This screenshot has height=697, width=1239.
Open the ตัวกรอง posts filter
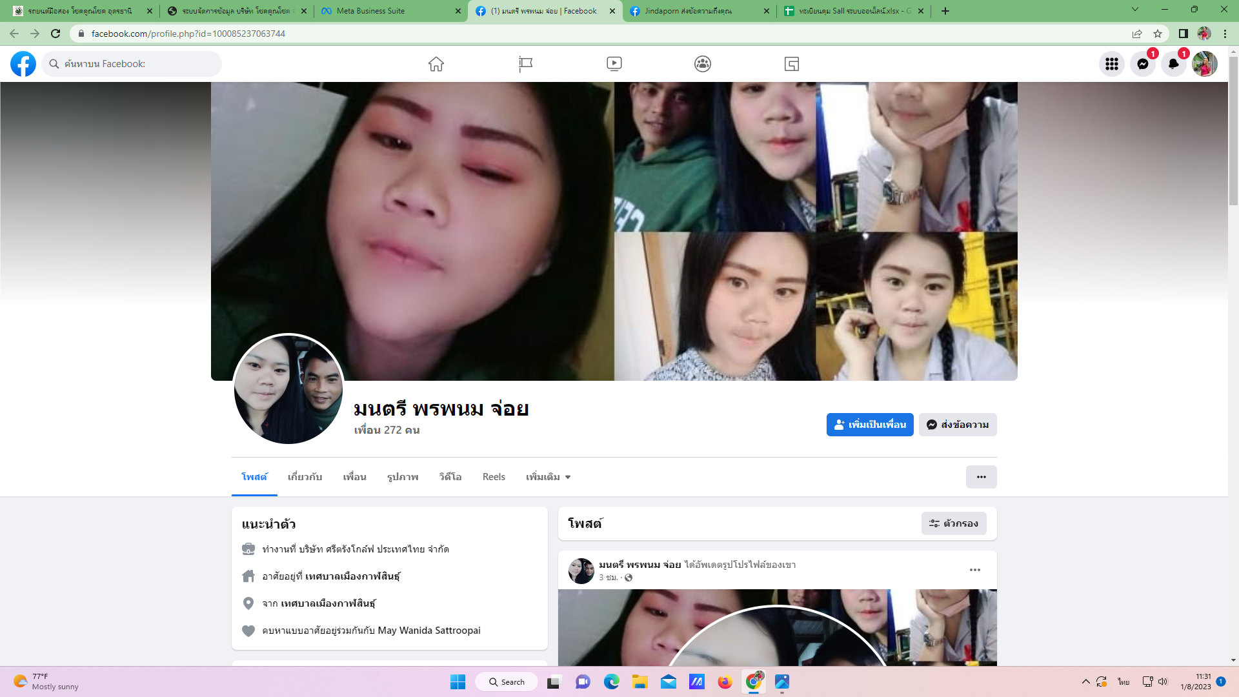tap(954, 523)
